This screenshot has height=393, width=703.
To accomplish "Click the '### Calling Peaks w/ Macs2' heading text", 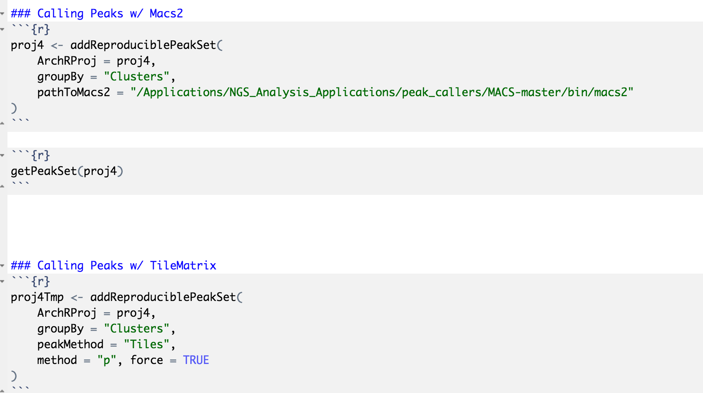I will (97, 14).
